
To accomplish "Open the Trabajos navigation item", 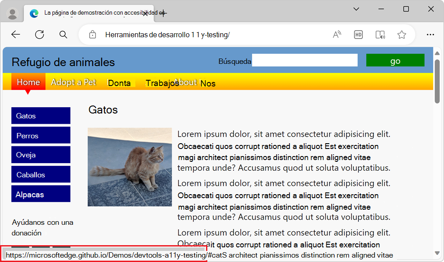I will pos(162,83).
